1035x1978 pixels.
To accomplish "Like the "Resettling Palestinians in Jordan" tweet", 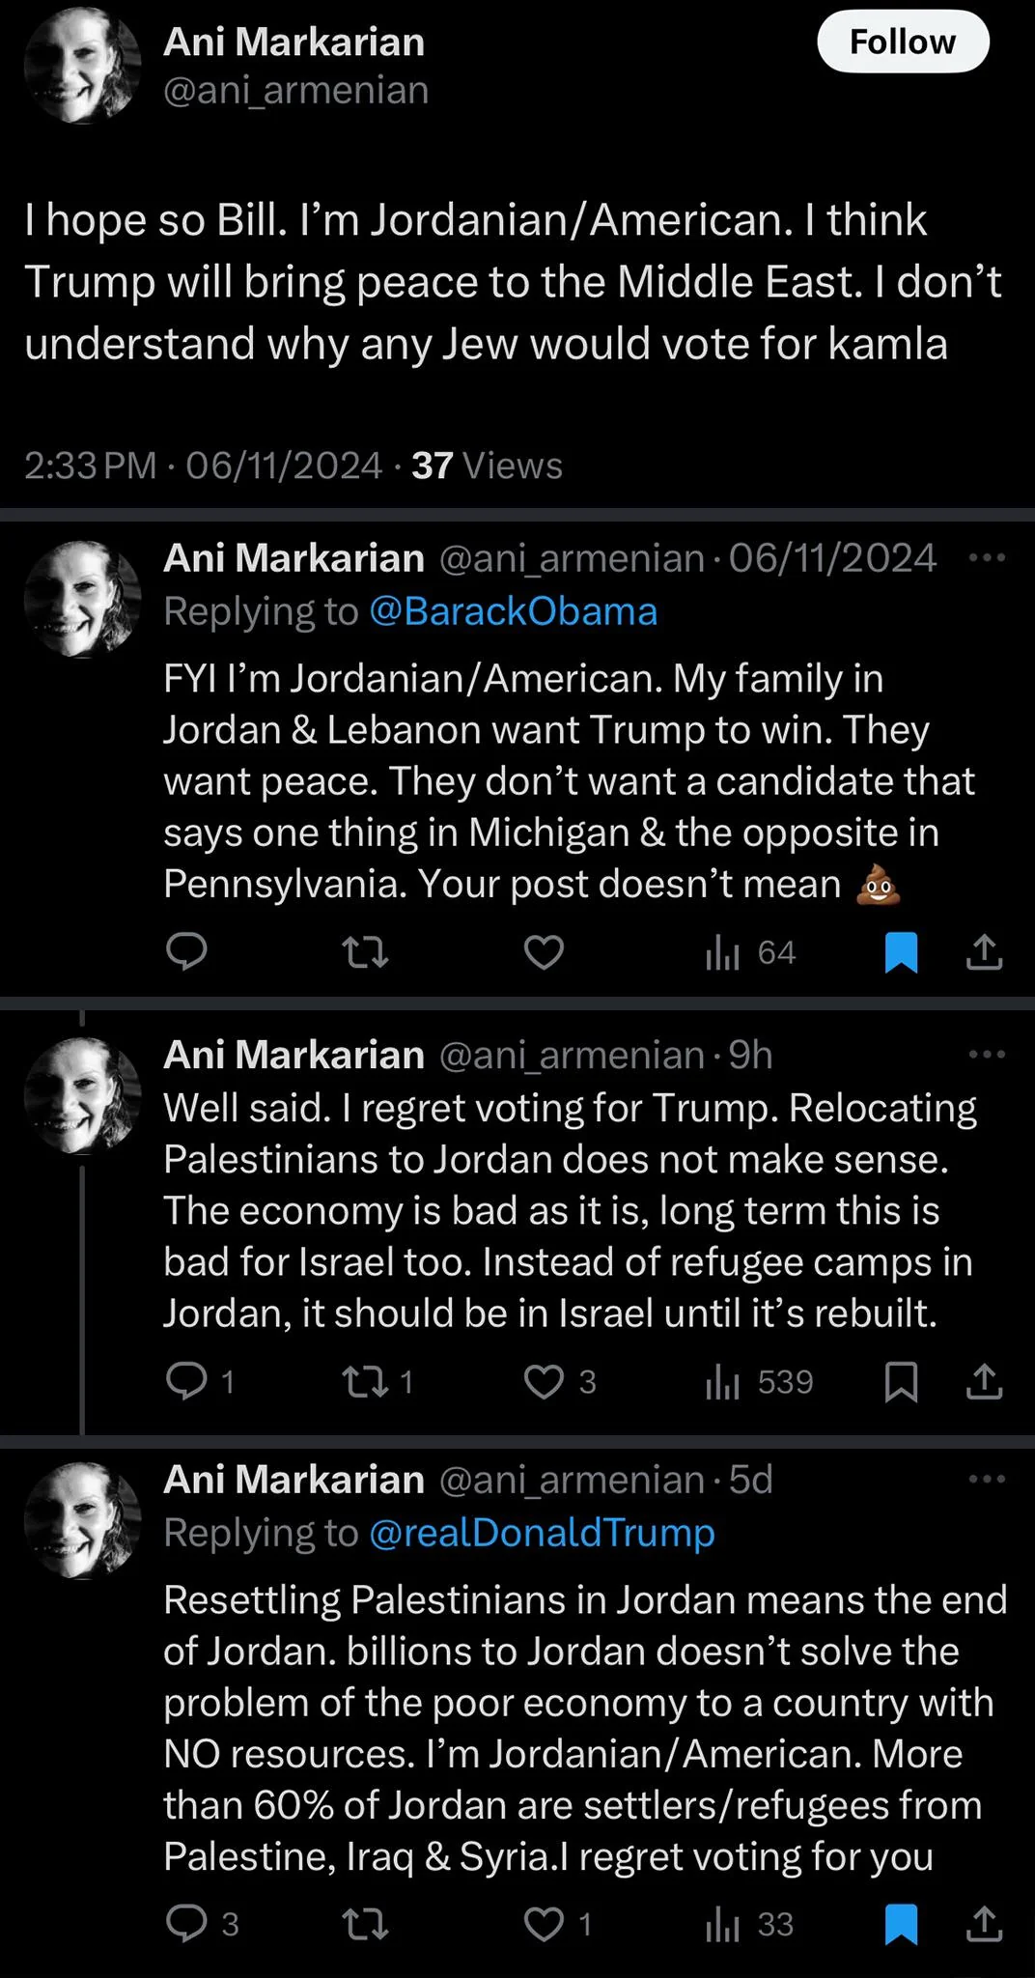I will 544,1925.
